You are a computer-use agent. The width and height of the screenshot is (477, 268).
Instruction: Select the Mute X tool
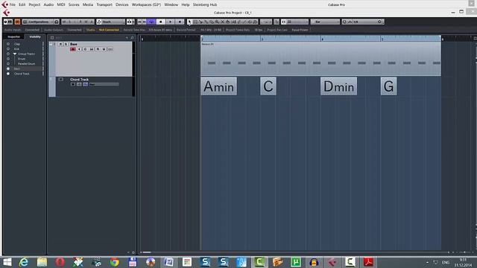[223, 22]
